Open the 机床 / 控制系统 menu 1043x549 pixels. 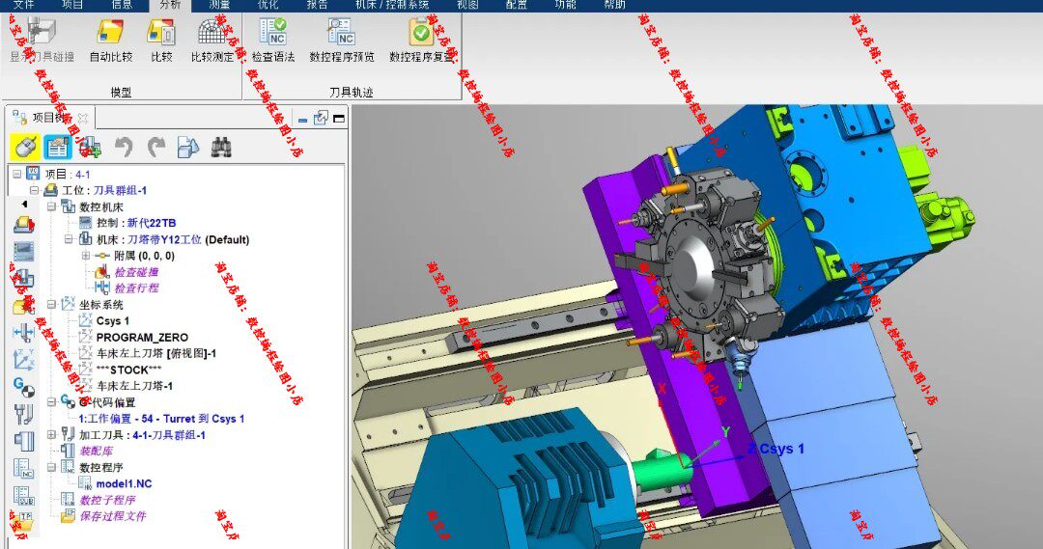click(x=392, y=5)
